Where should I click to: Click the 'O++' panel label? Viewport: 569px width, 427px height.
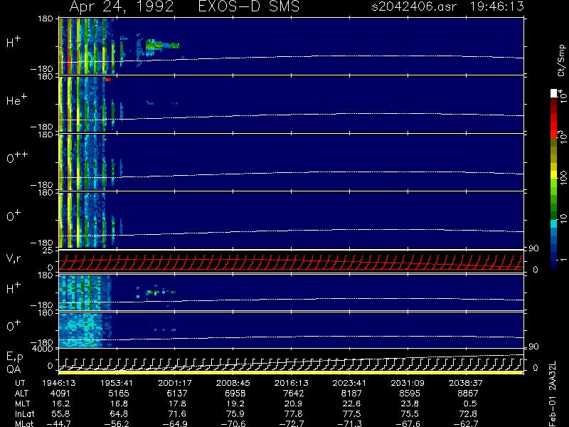(x=17, y=157)
